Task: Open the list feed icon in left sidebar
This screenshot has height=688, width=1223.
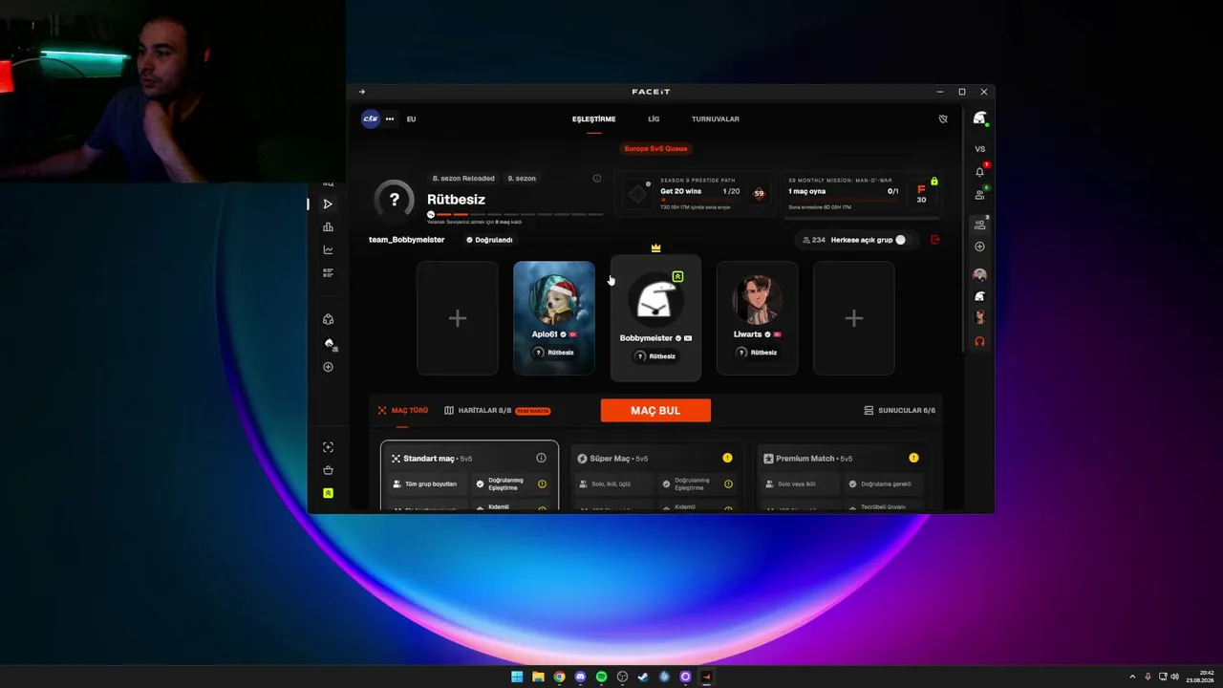Action: (x=328, y=273)
